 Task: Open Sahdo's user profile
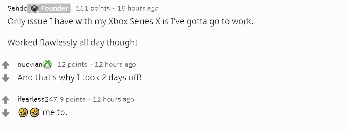17,8
